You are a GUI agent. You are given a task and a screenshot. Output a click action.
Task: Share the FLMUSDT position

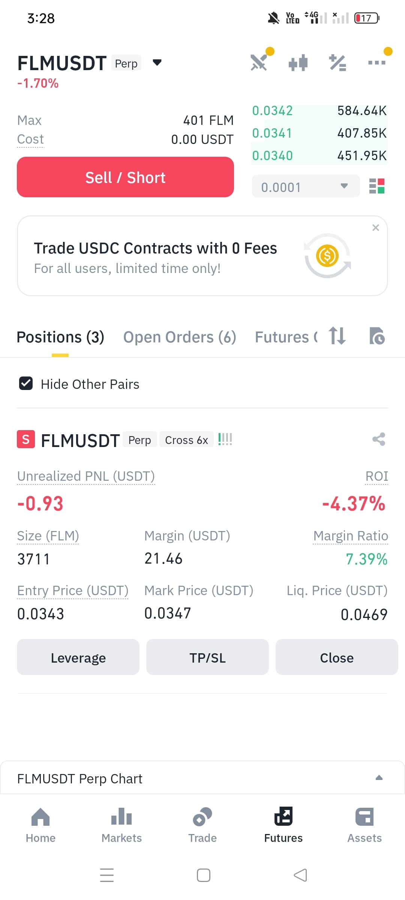coord(379,439)
